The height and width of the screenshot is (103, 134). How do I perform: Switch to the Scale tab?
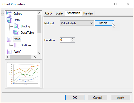coord(59,13)
